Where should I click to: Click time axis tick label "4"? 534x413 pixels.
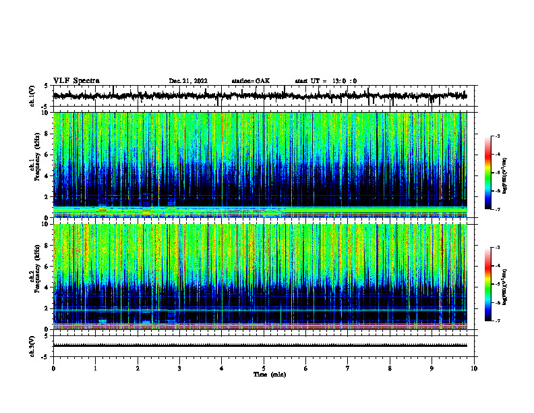222,368
